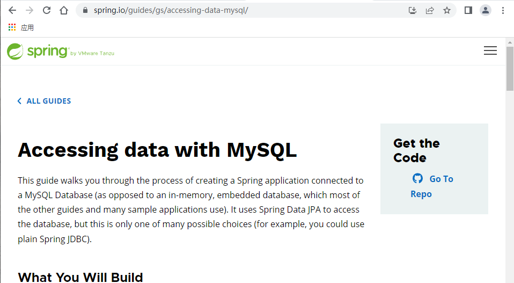
Task: Reload the current page
Action: click(x=47, y=10)
